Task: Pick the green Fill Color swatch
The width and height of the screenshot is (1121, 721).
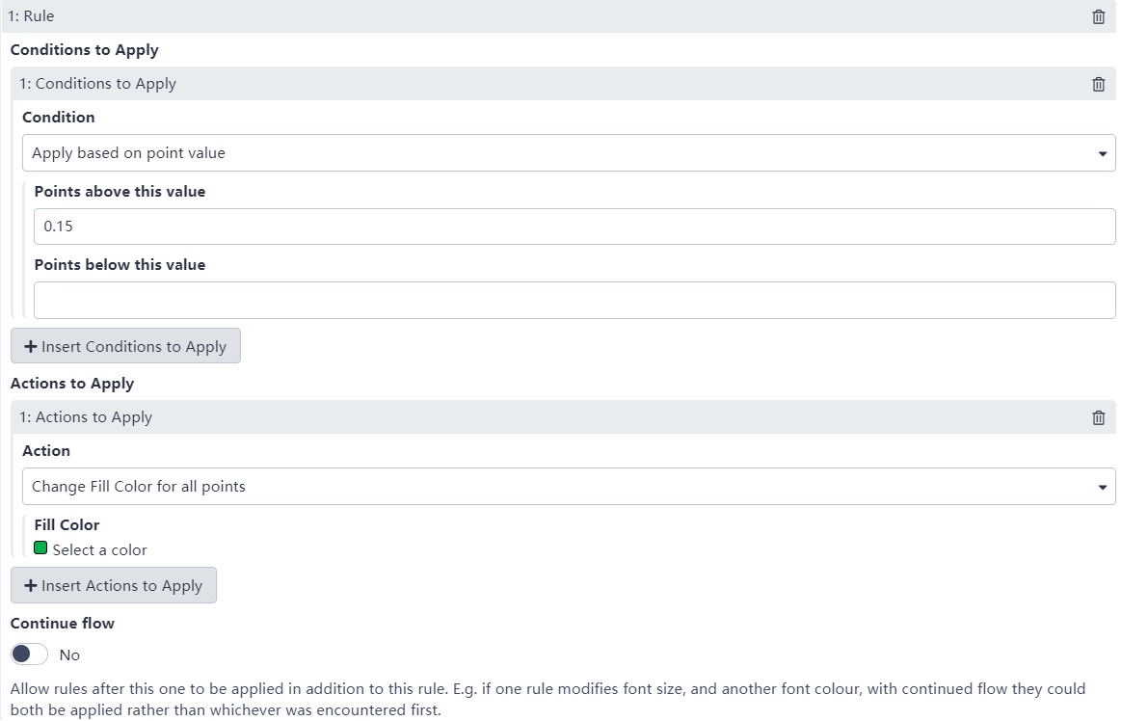Action: pyautogui.click(x=40, y=548)
